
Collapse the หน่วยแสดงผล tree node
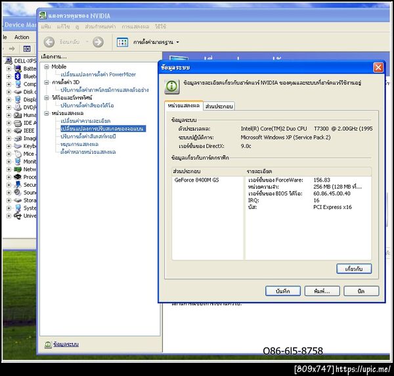click(x=47, y=114)
